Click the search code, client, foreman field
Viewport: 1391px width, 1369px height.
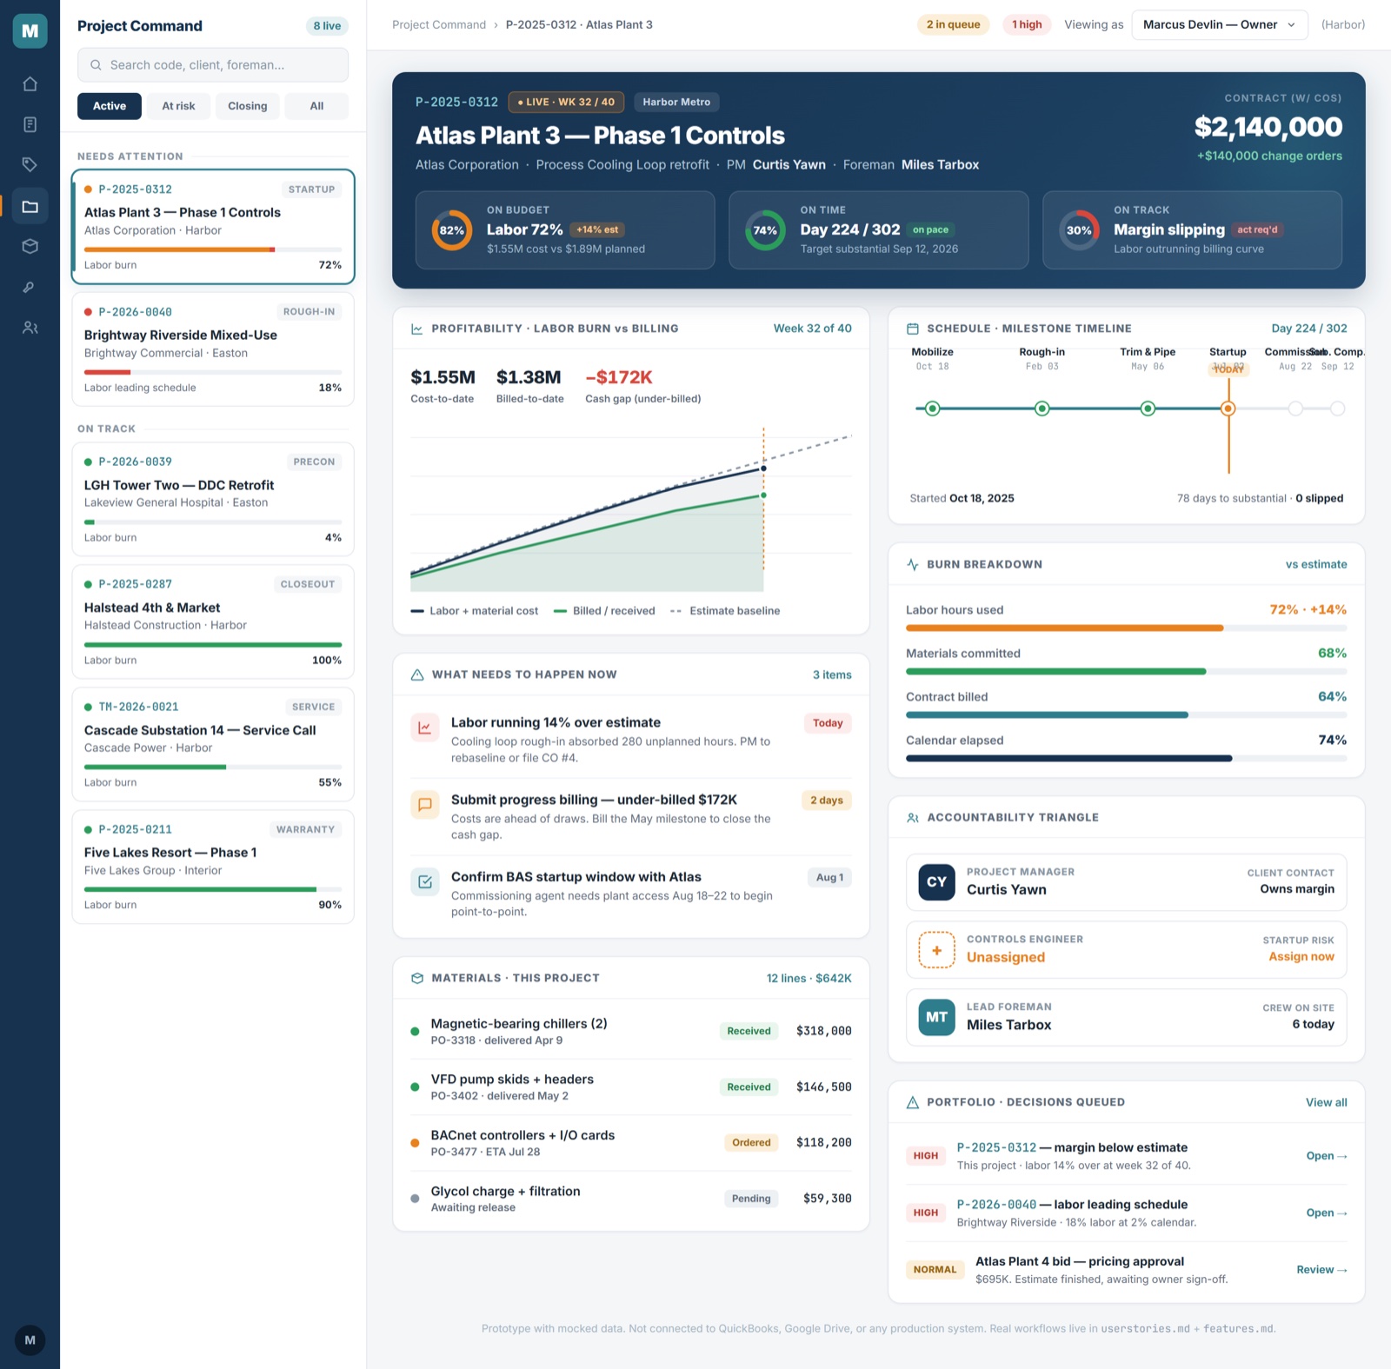click(213, 65)
